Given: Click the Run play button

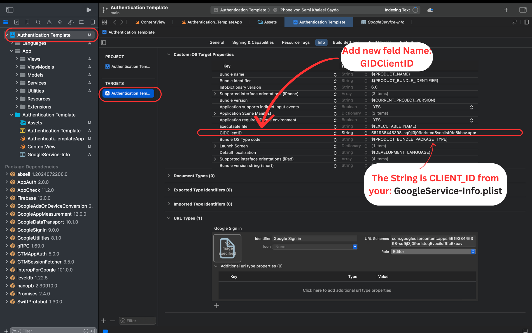Looking at the screenshot, I should (x=89, y=10).
